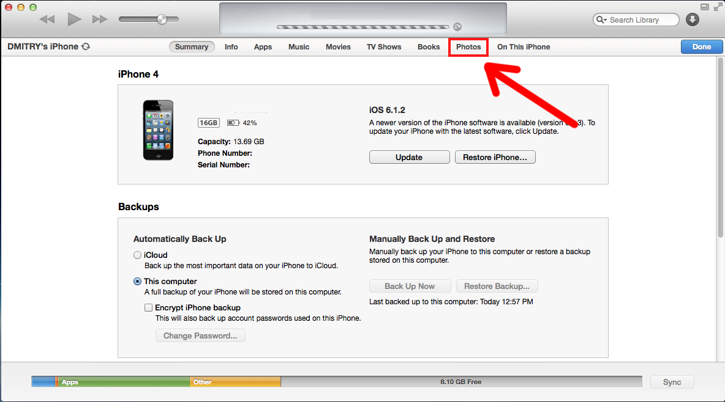Select the This computer radio button
Viewport: 725px width, 402px height.
137,282
